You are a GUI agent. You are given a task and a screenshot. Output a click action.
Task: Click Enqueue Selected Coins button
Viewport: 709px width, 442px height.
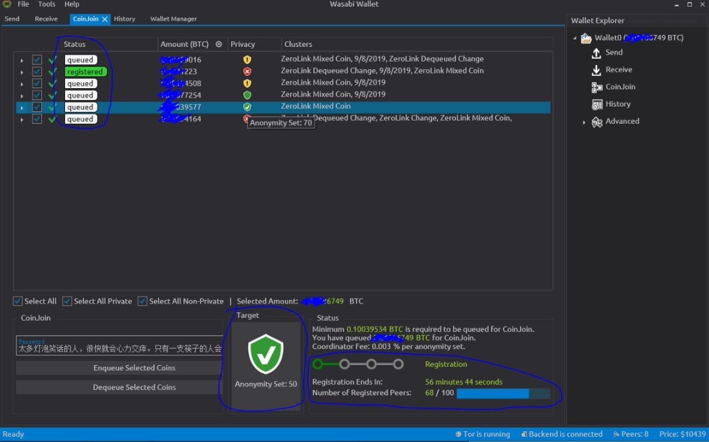pyautogui.click(x=118, y=368)
